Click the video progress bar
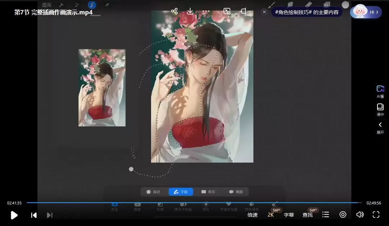This screenshot has width=389, height=226. pyautogui.click(x=194, y=203)
